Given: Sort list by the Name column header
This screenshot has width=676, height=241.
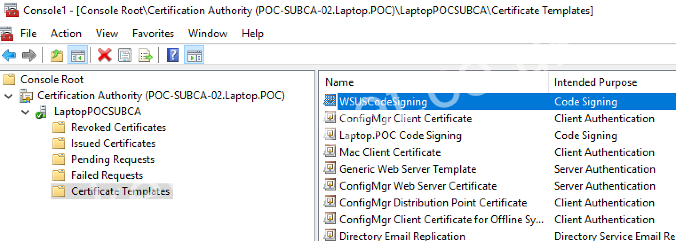Looking at the screenshot, I should [x=339, y=82].
